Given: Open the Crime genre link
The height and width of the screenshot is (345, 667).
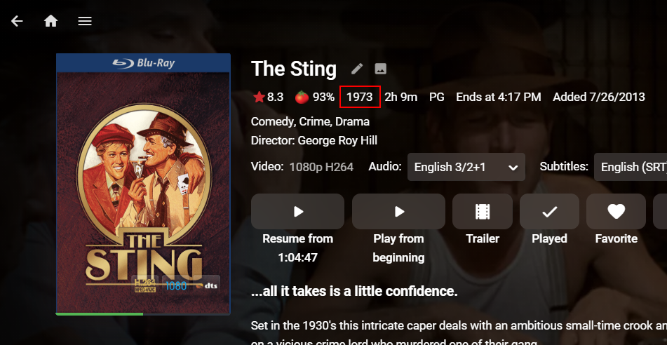Looking at the screenshot, I should [314, 122].
